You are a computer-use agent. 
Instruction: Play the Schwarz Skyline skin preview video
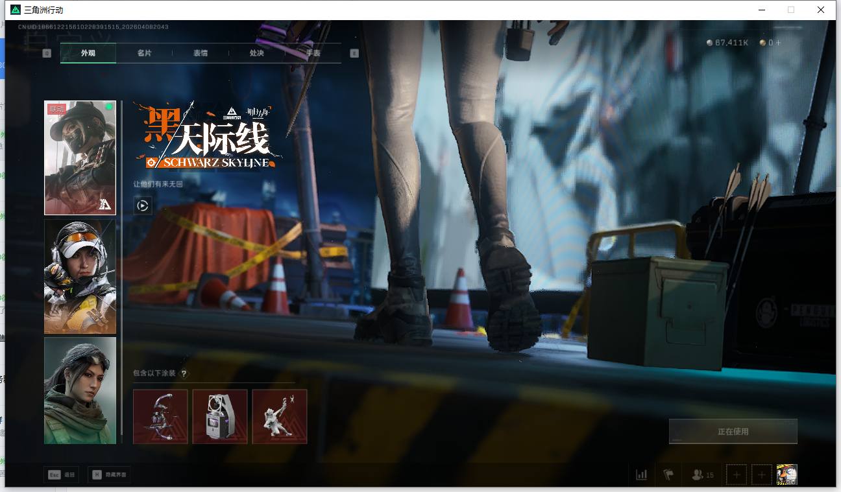143,206
